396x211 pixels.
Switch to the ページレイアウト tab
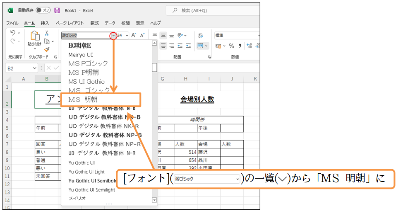click(70, 23)
